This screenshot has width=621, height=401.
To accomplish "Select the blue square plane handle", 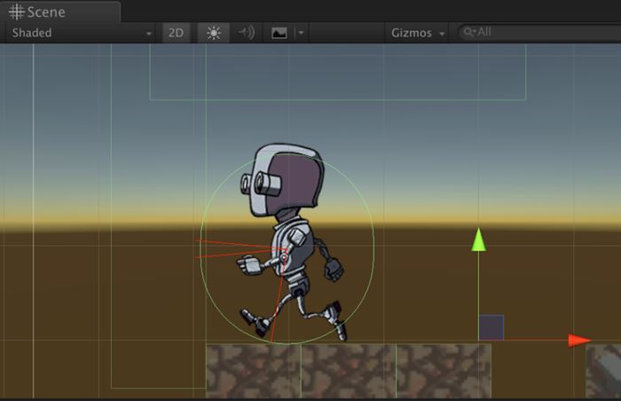I will point(491,327).
